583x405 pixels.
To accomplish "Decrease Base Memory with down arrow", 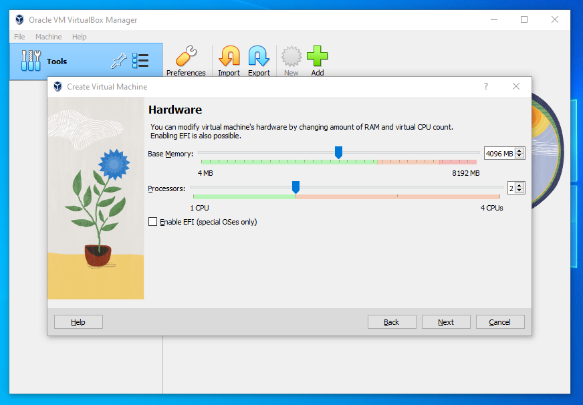I will pyautogui.click(x=519, y=156).
